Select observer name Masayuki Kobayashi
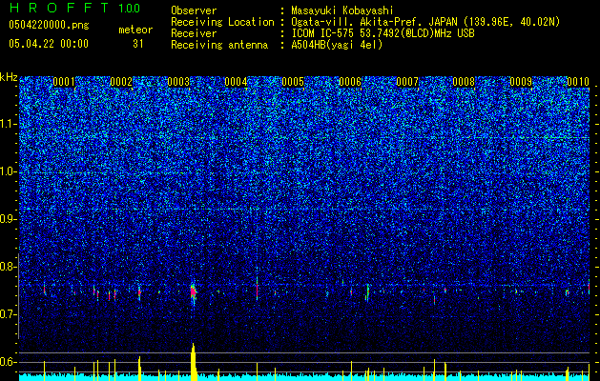Screen dimensions: 600x381 (342, 10)
